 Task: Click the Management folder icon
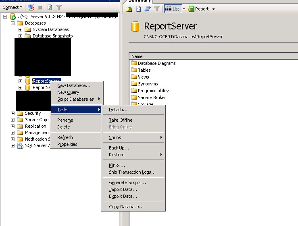tap(20, 133)
